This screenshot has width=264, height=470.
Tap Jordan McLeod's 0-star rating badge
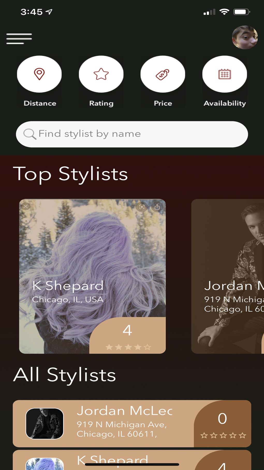click(223, 424)
